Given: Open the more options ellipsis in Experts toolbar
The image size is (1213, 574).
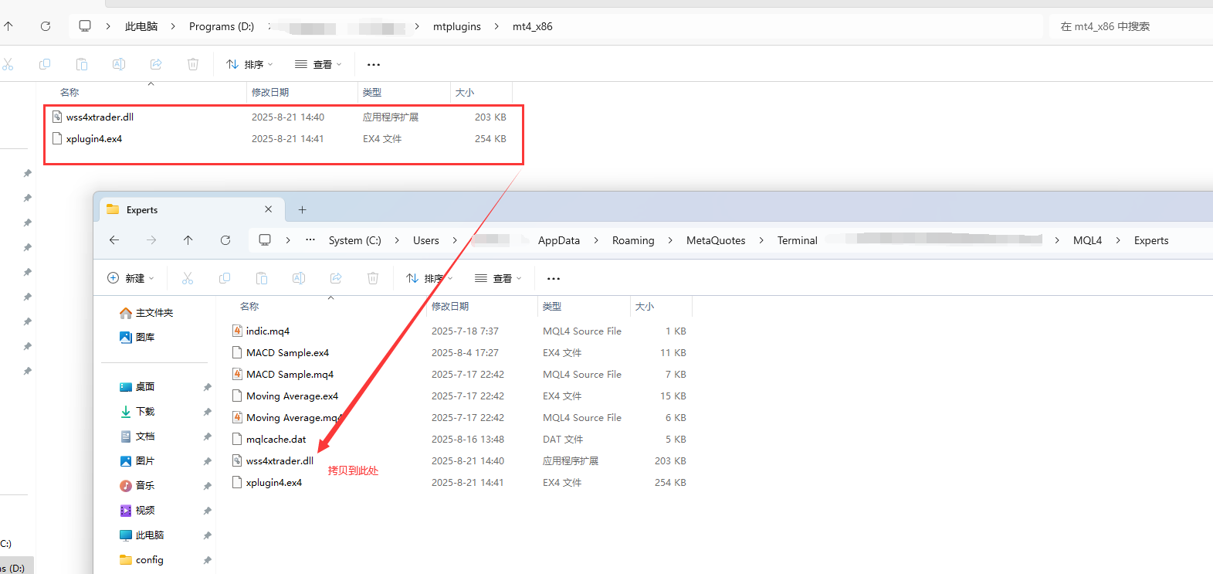Looking at the screenshot, I should [554, 278].
